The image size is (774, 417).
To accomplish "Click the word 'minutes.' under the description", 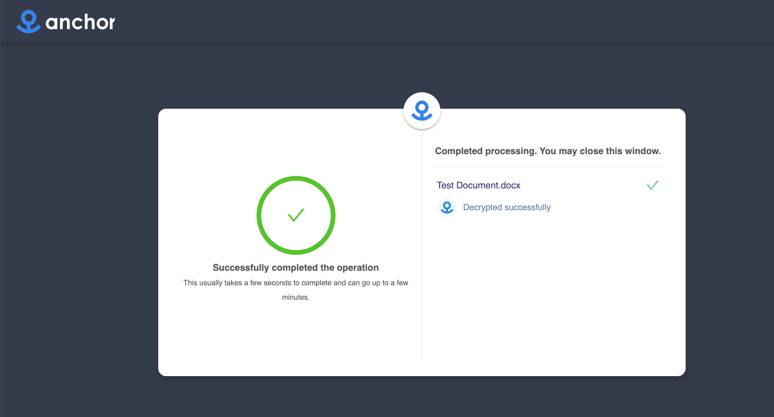I will click(x=295, y=297).
